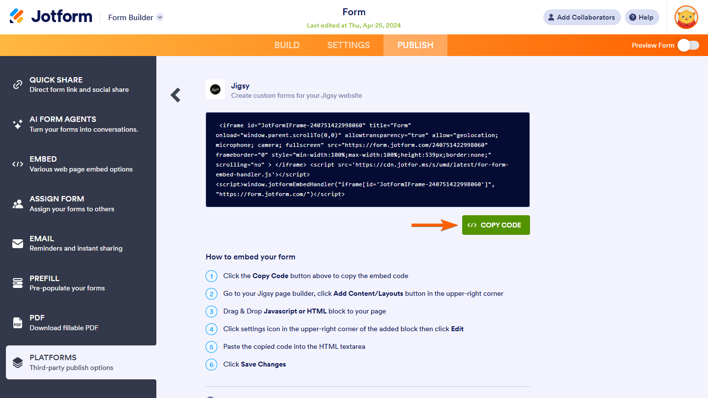The height and width of the screenshot is (398, 708).
Task: Click the Prefill stacked fields icon
Action: point(18,283)
